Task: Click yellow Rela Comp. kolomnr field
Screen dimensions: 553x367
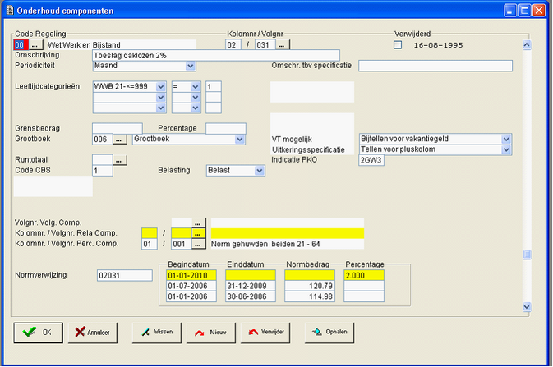Action: click(150, 233)
